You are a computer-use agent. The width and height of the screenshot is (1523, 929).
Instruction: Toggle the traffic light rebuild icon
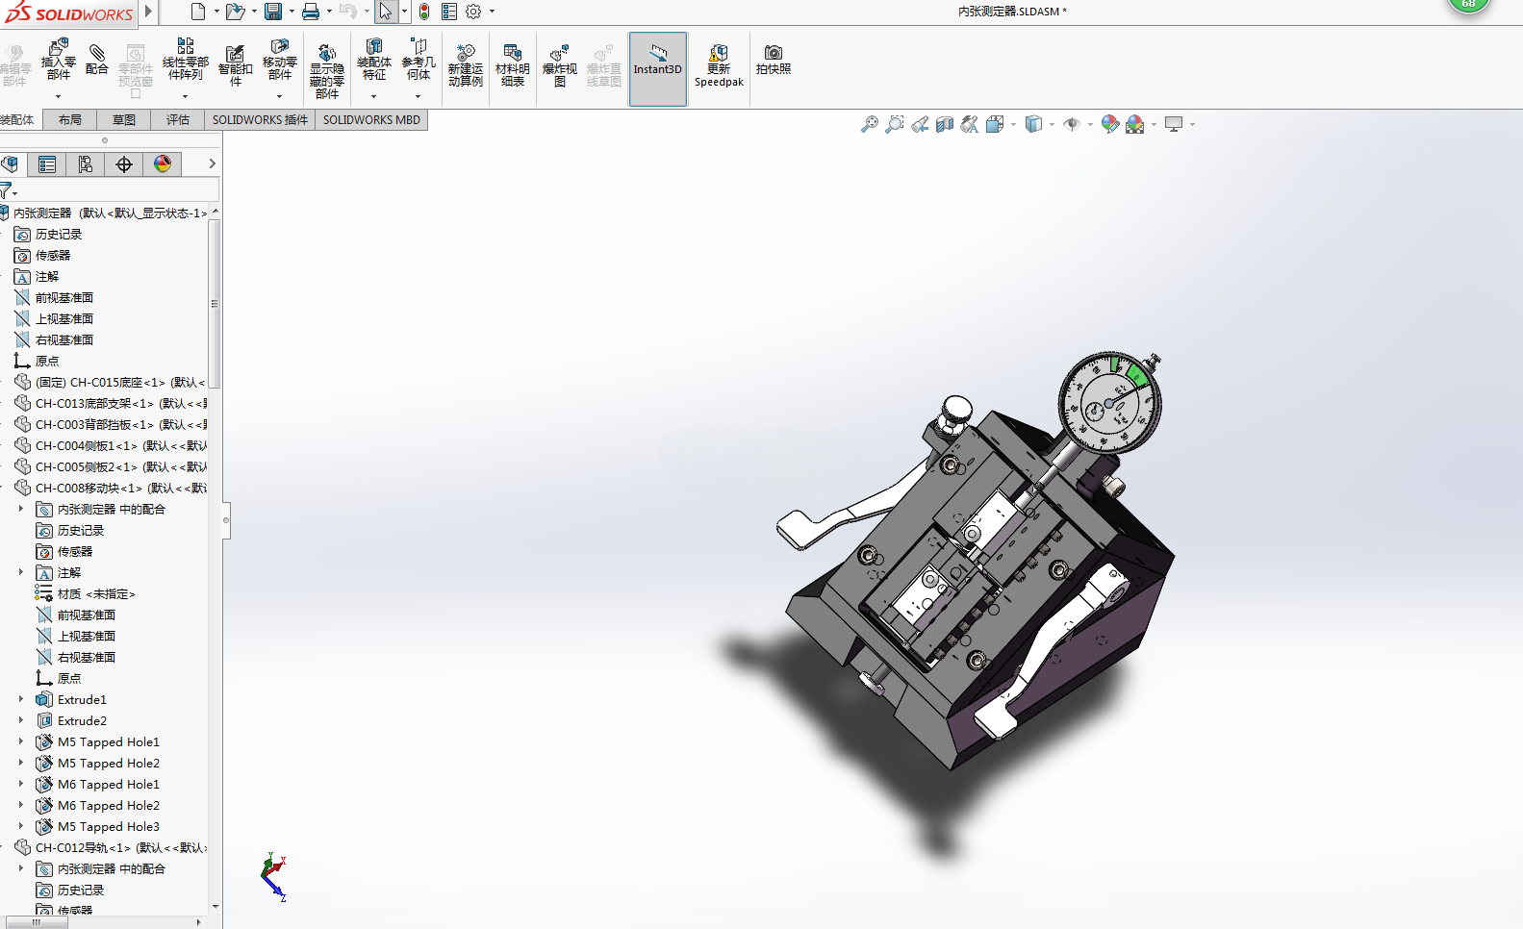(x=424, y=12)
